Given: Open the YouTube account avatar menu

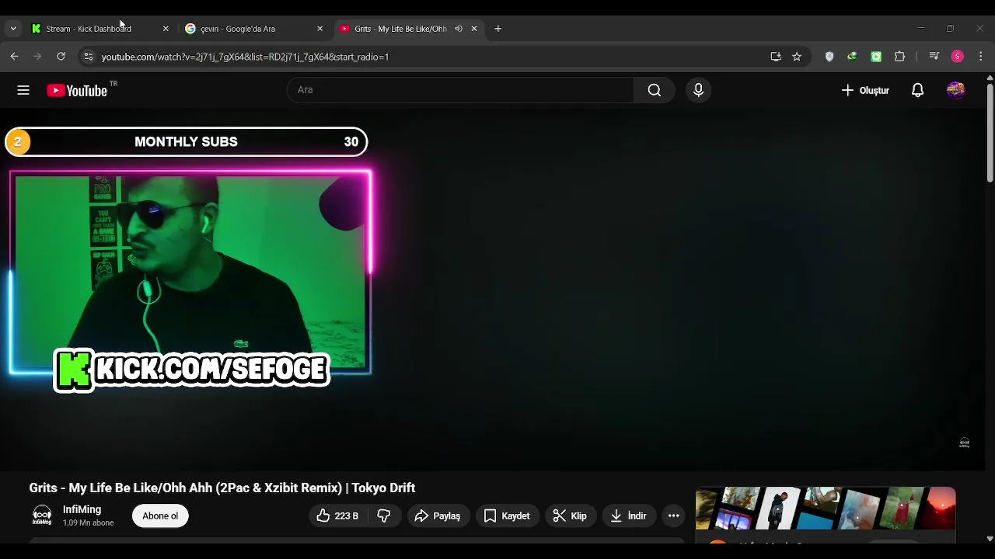Looking at the screenshot, I should 955,90.
